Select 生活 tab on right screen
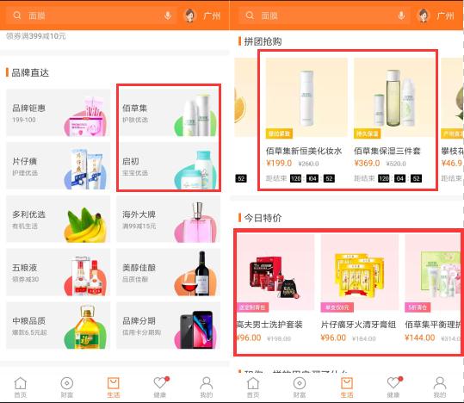The height and width of the screenshot is (403, 464). (347, 387)
